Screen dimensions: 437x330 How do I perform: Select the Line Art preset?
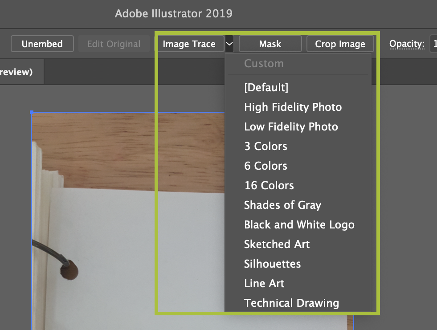coord(298,283)
